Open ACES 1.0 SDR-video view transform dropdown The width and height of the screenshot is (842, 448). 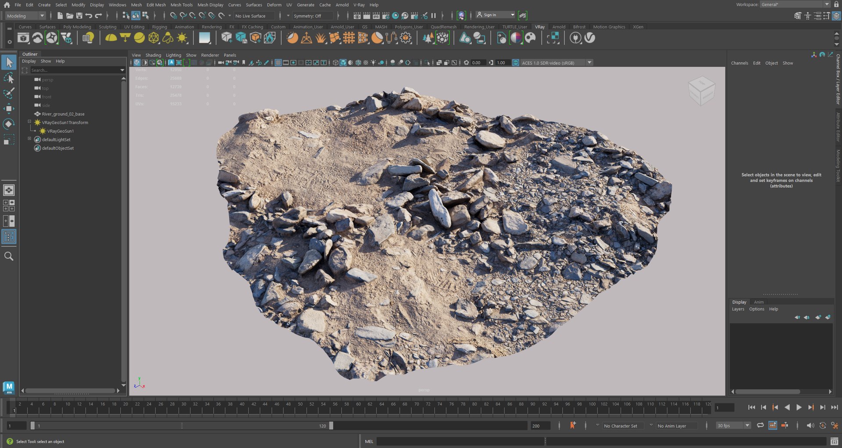557,63
